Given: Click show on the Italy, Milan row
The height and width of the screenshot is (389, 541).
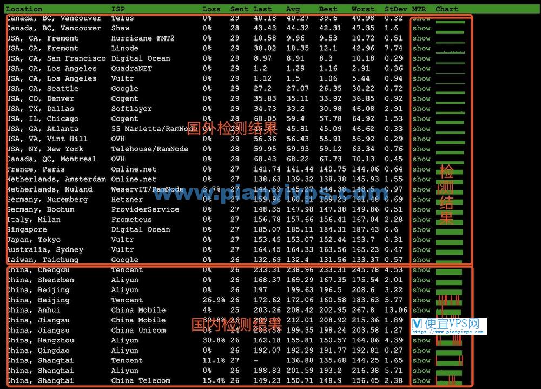Looking at the screenshot, I should pos(421,220).
